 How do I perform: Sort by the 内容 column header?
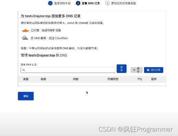click(75, 79)
